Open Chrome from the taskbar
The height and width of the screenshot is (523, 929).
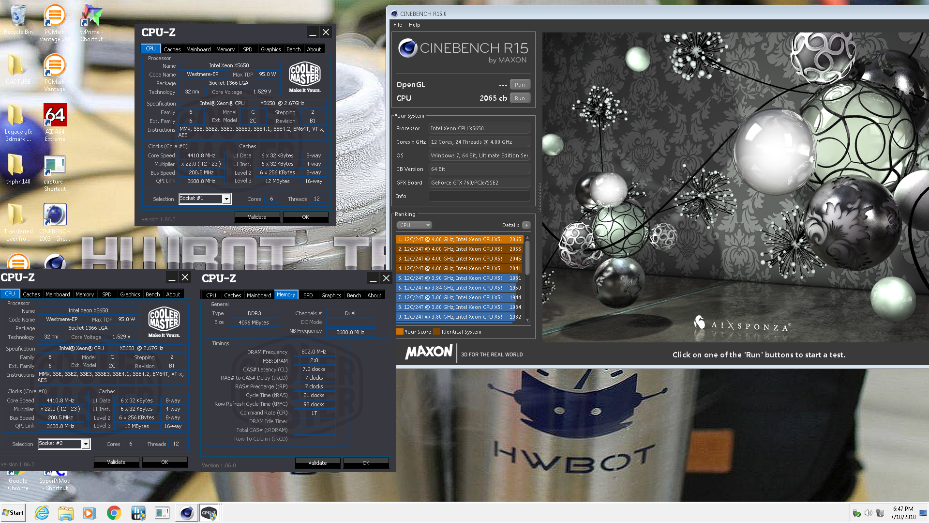click(114, 513)
